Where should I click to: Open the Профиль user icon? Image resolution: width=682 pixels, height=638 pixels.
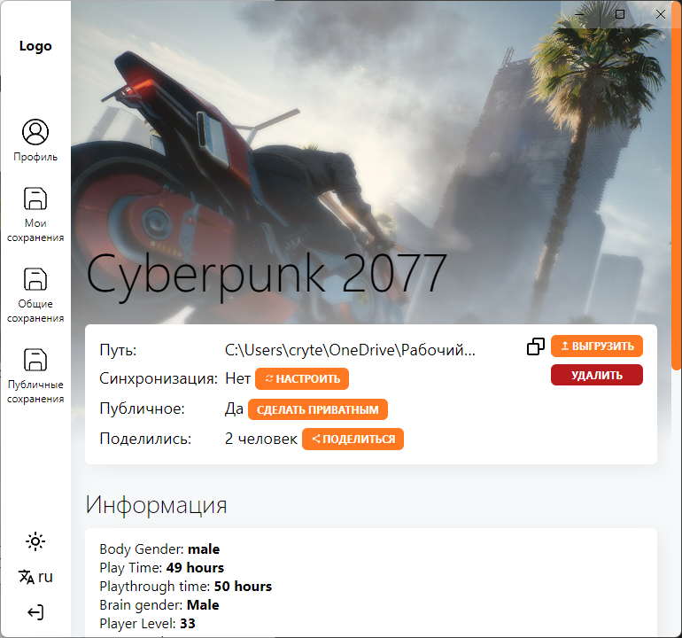coord(35,132)
